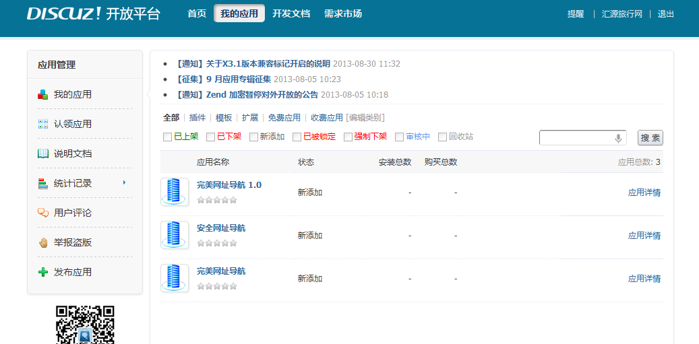Go to the 首页 nav item
Screen dimensions: 699x344
pos(197,13)
